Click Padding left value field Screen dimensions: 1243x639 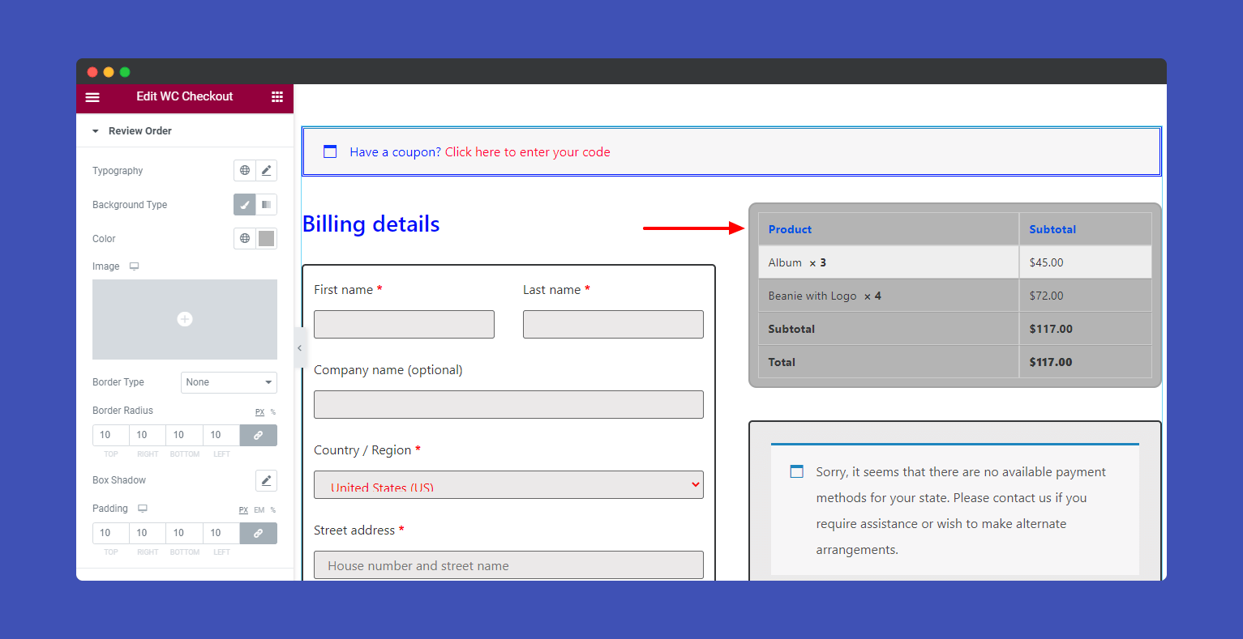(x=221, y=534)
